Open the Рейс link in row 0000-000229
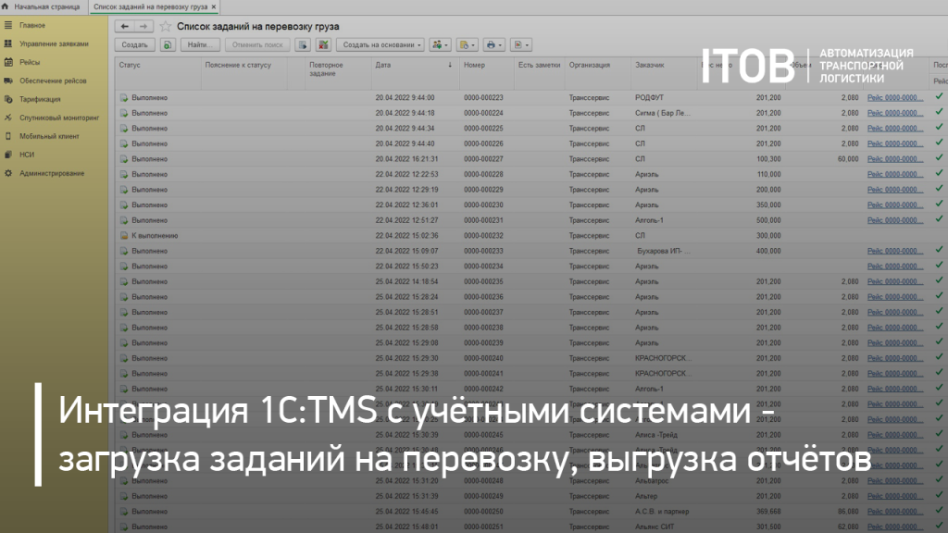This screenshot has width=948, height=533. click(895, 190)
